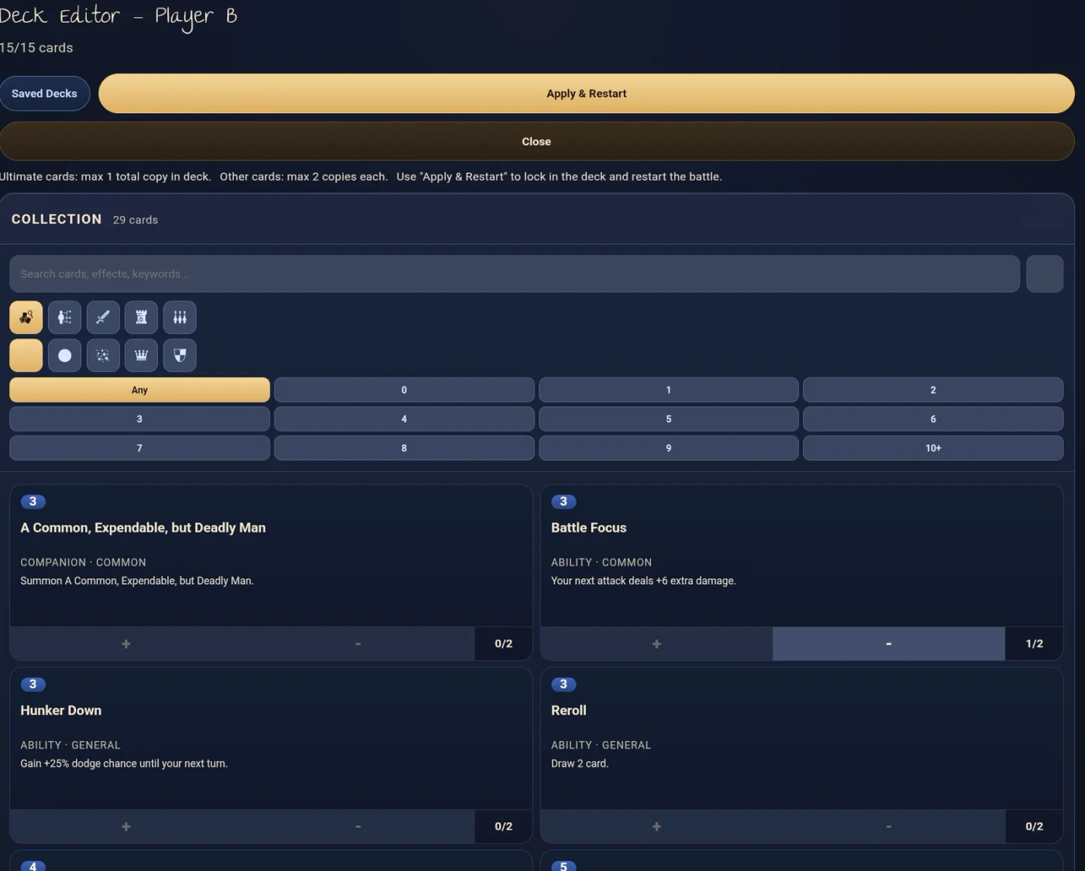This screenshot has height=871, width=1085.
Task: Add a copy of Reroll
Action: [x=656, y=826]
